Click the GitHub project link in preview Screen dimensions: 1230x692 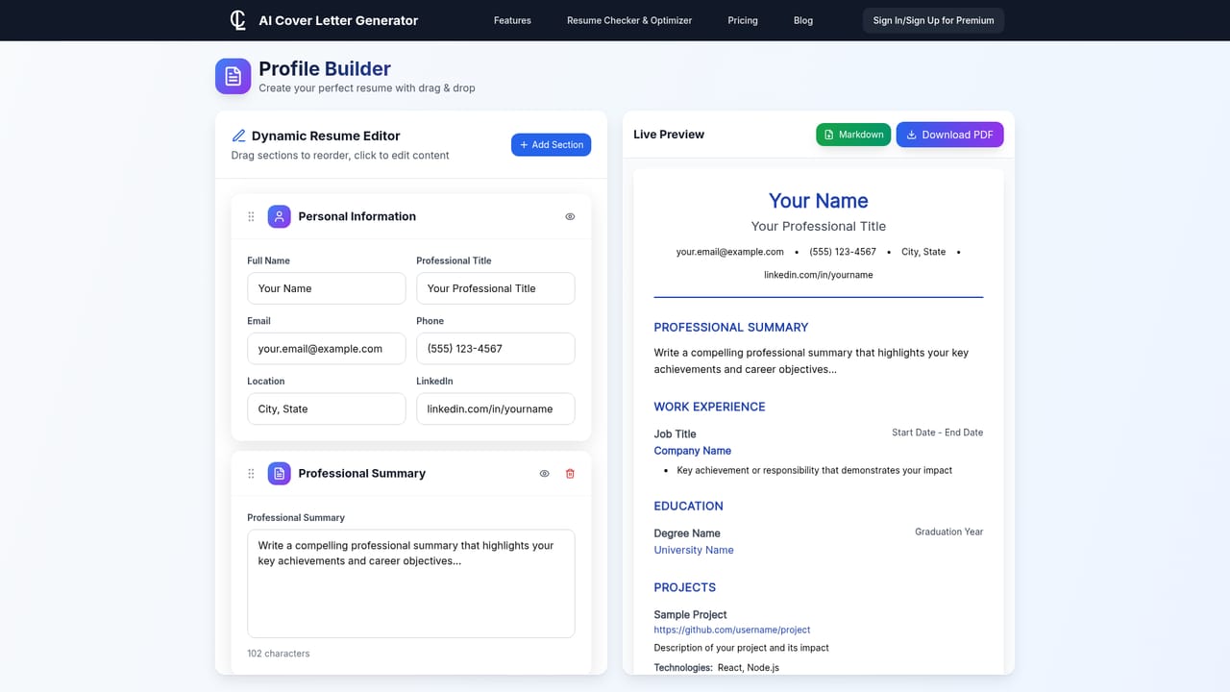pyautogui.click(x=732, y=630)
